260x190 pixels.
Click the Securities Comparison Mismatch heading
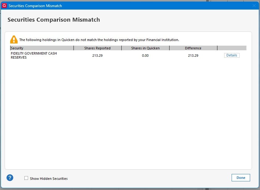point(54,19)
